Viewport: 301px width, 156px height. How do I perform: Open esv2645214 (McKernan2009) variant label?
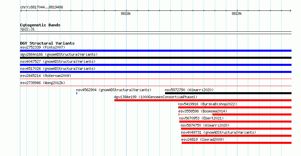(46, 76)
